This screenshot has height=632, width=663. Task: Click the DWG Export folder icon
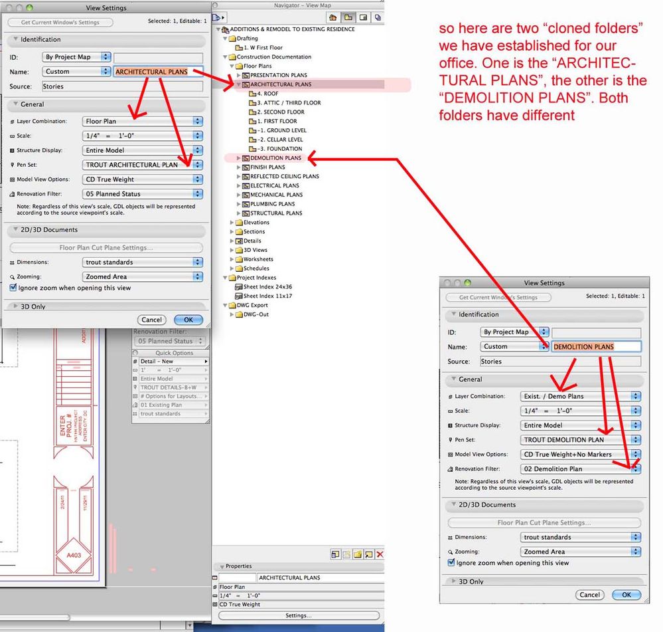point(232,305)
